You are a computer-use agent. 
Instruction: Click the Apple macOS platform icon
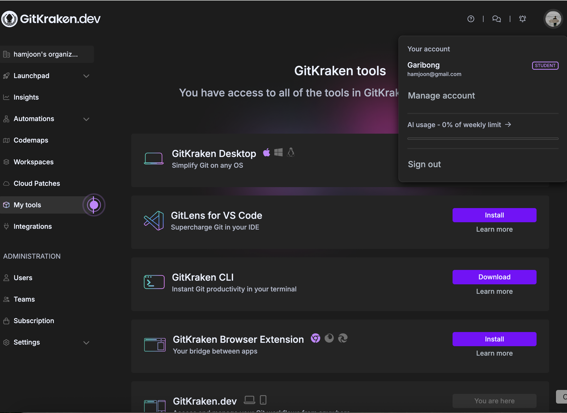click(266, 153)
